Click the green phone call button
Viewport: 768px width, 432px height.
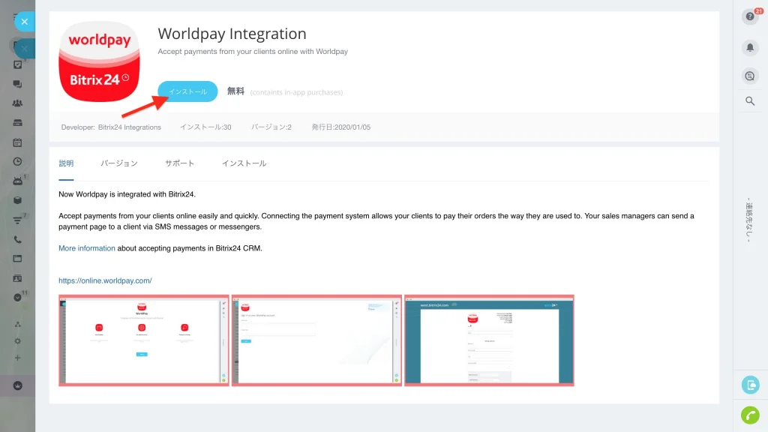(x=750, y=415)
